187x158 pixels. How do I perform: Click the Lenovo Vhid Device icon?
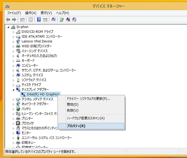(18, 42)
